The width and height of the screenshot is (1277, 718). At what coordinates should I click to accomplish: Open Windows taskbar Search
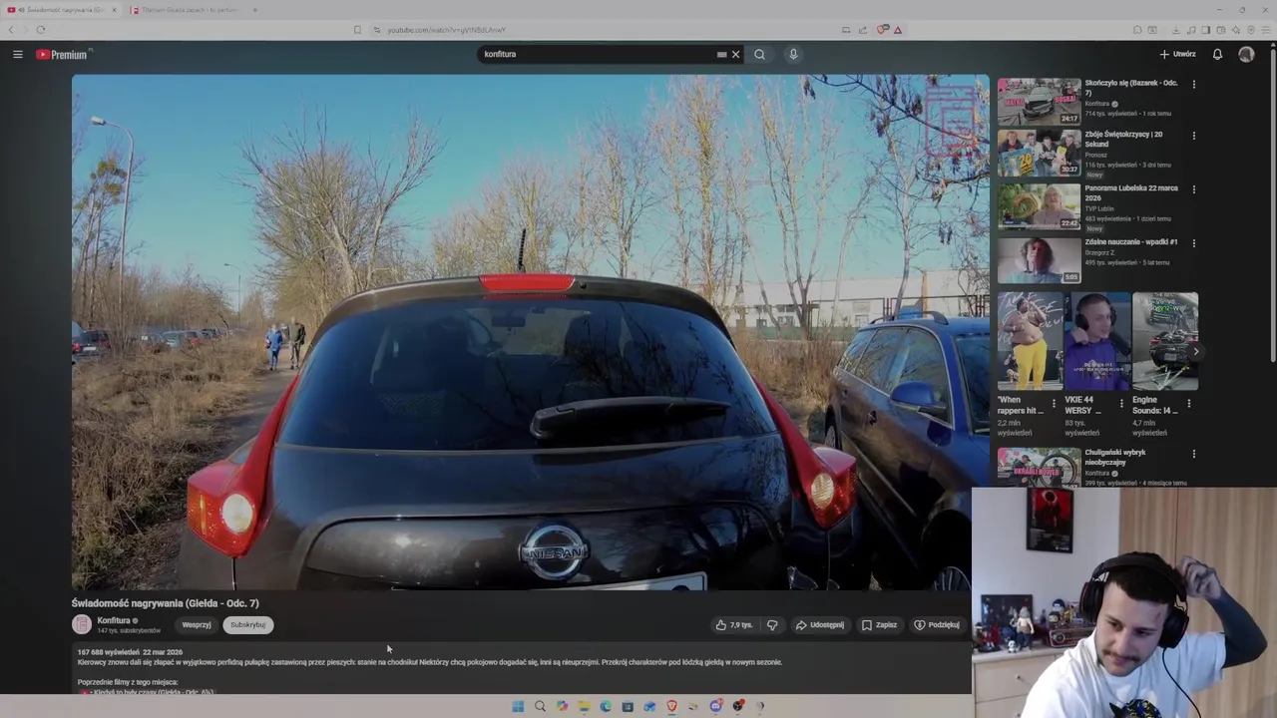[540, 706]
